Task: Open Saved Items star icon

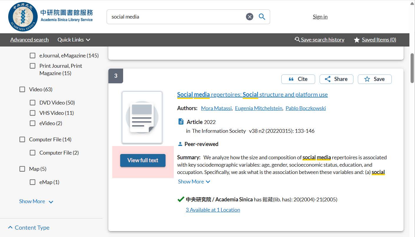Action: (x=357, y=40)
